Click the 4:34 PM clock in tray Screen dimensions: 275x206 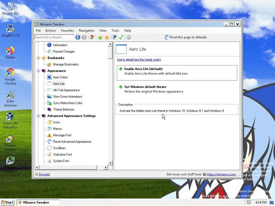[x=261, y=203]
